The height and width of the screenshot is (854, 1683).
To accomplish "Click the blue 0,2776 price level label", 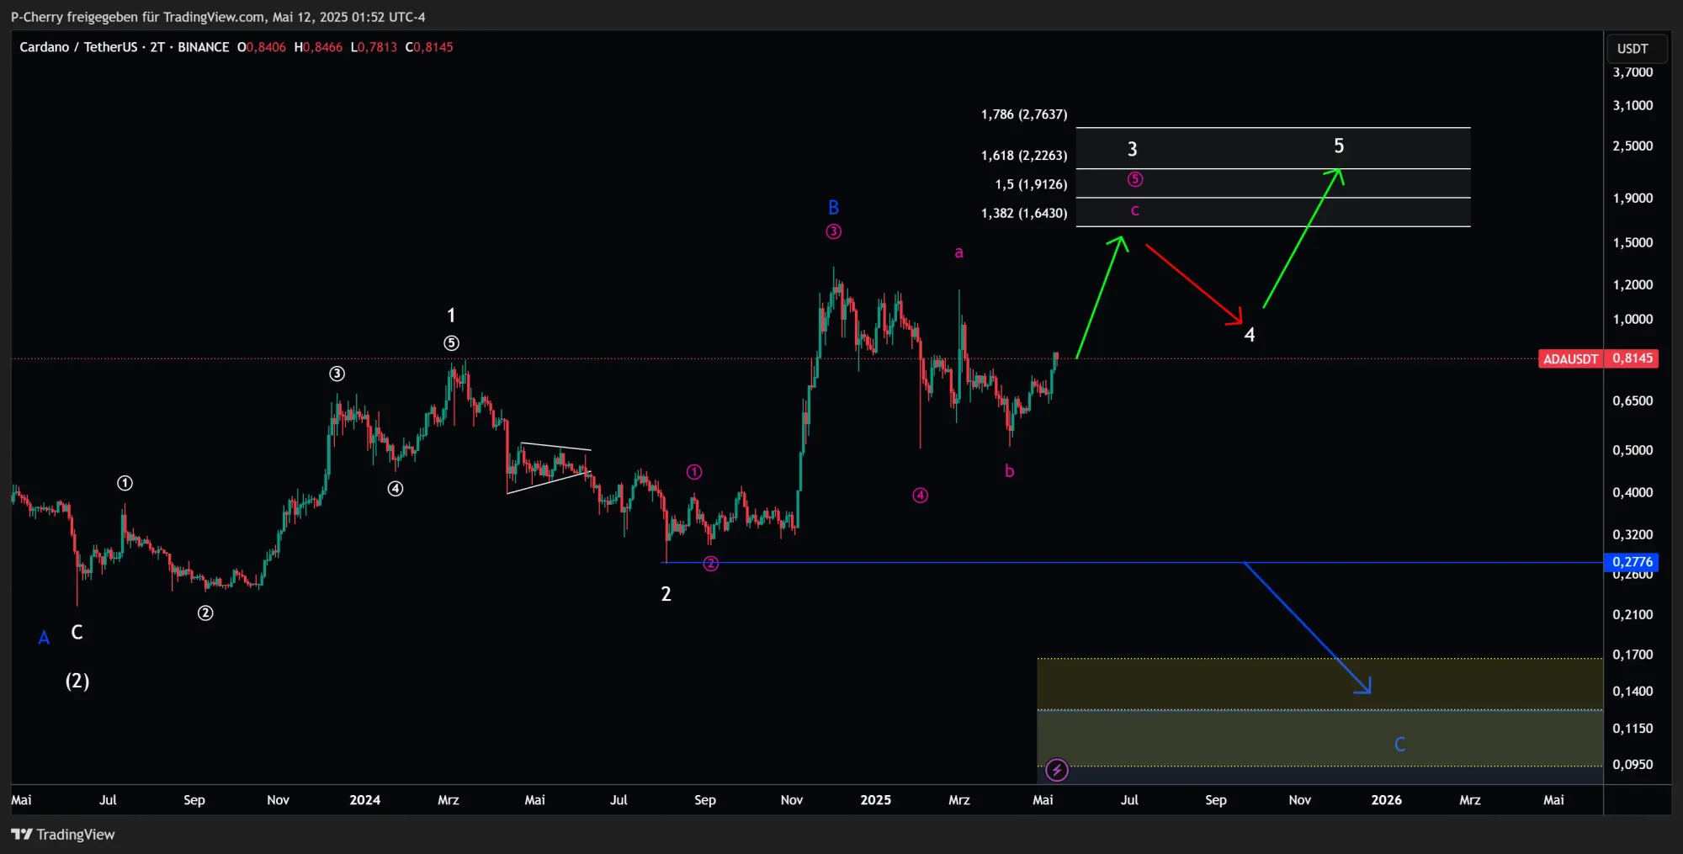I will 1633,562.
